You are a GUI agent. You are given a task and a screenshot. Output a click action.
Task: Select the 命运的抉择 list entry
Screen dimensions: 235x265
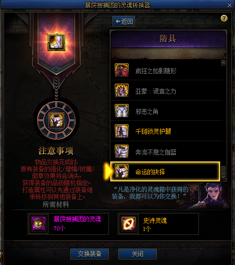(165, 171)
